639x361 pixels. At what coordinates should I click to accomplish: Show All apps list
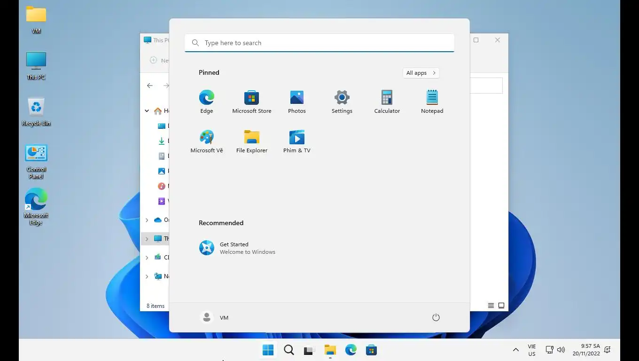click(421, 73)
